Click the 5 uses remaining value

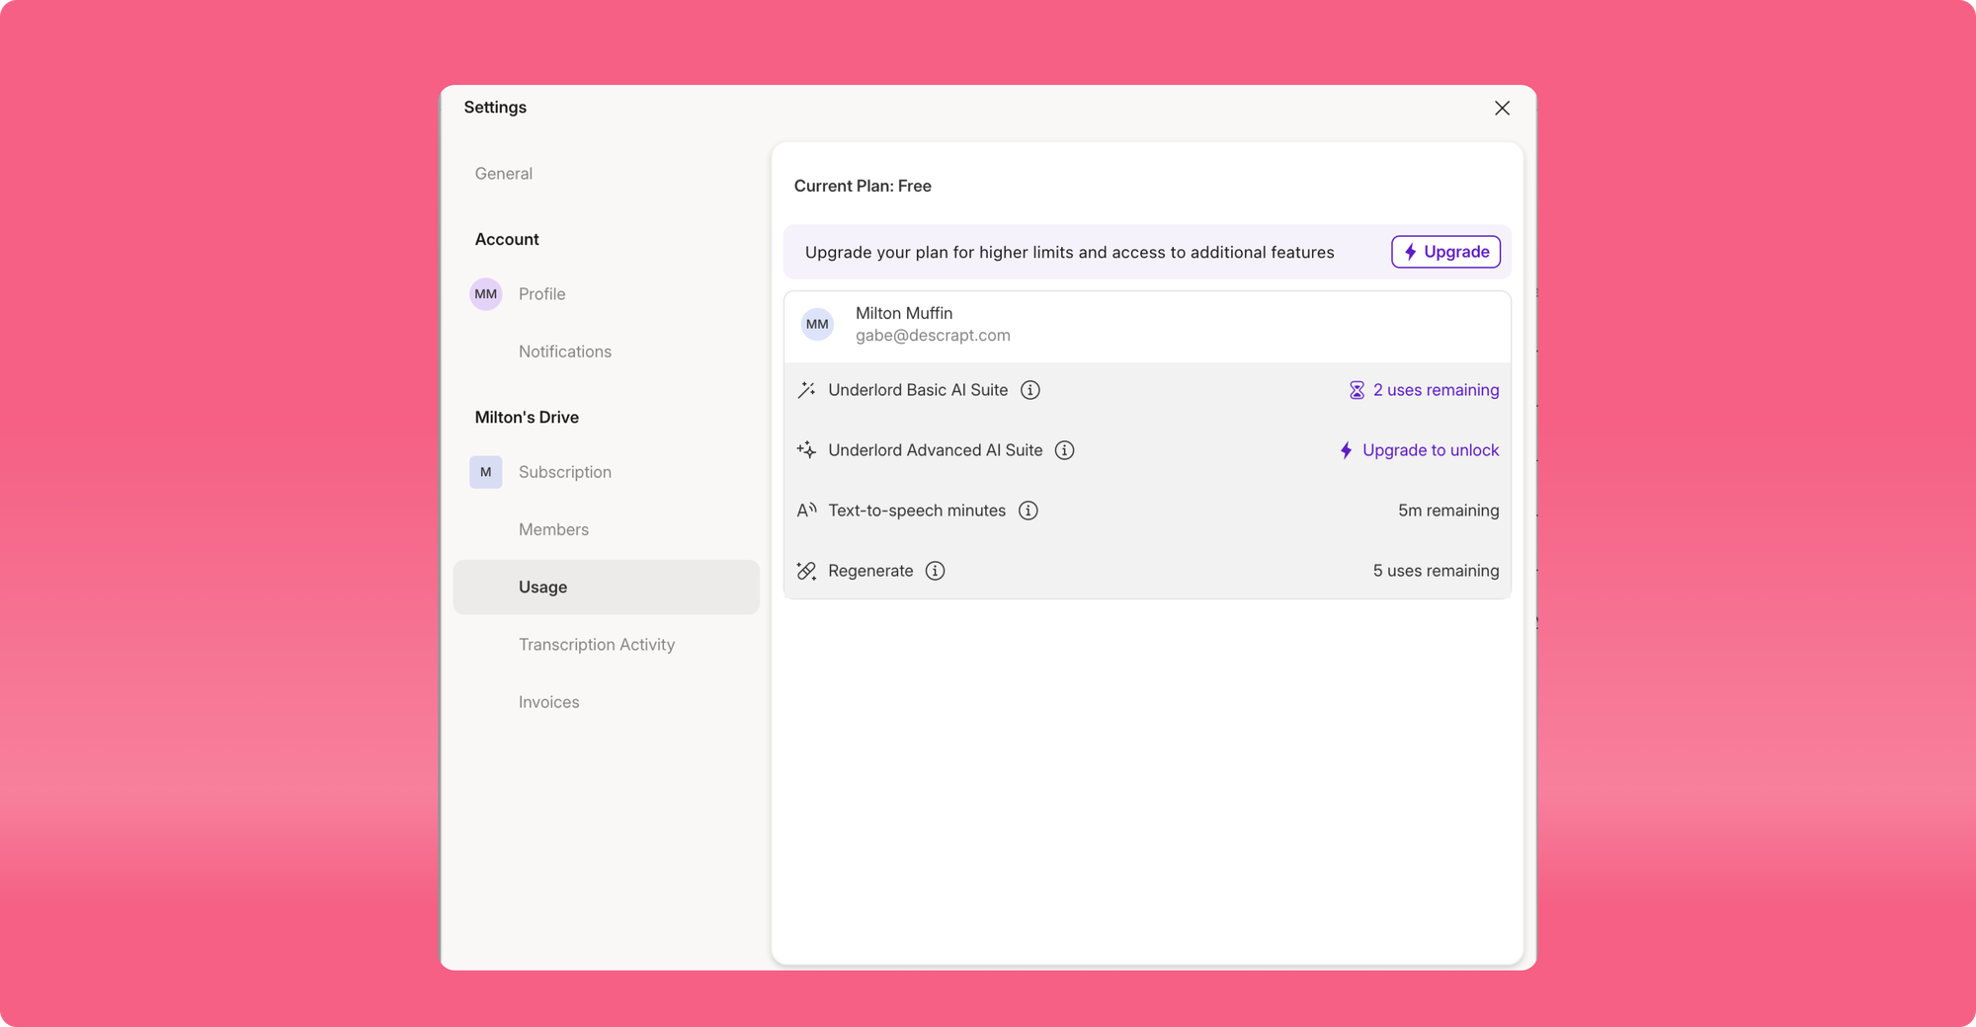tap(1436, 571)
